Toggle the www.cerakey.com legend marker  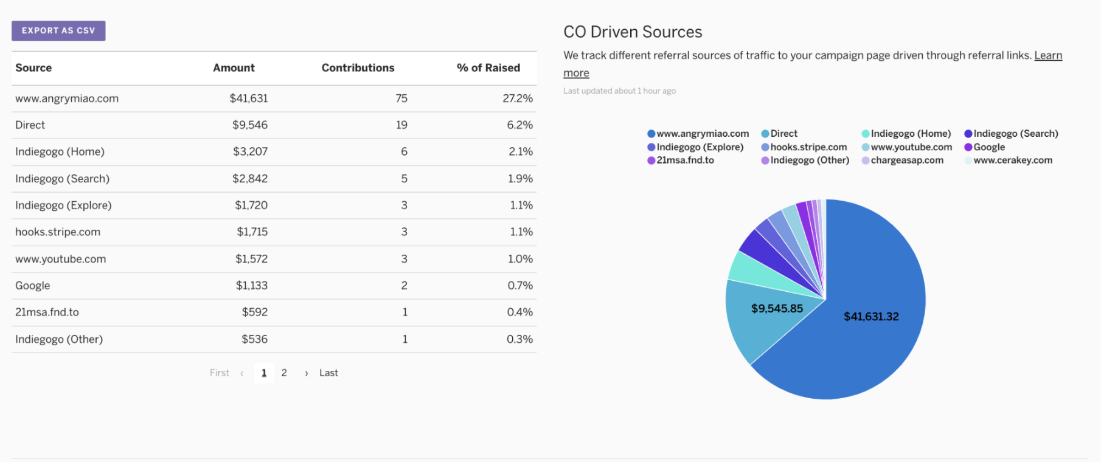point(968,160)
